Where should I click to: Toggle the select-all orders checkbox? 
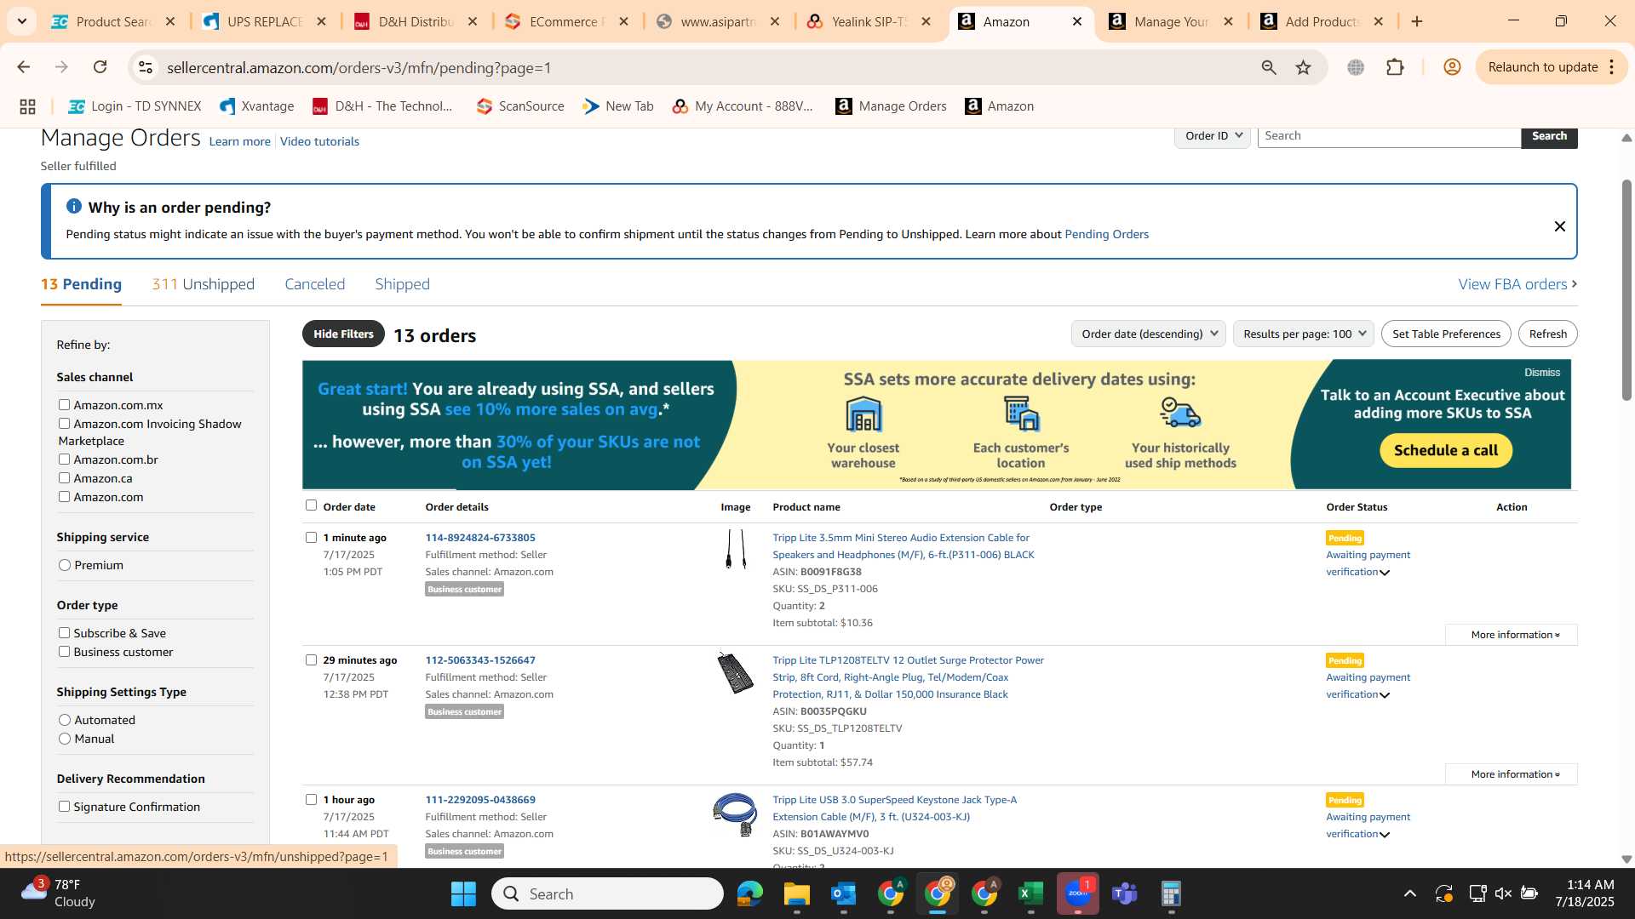pyautogui.click(x=311, y=505)
